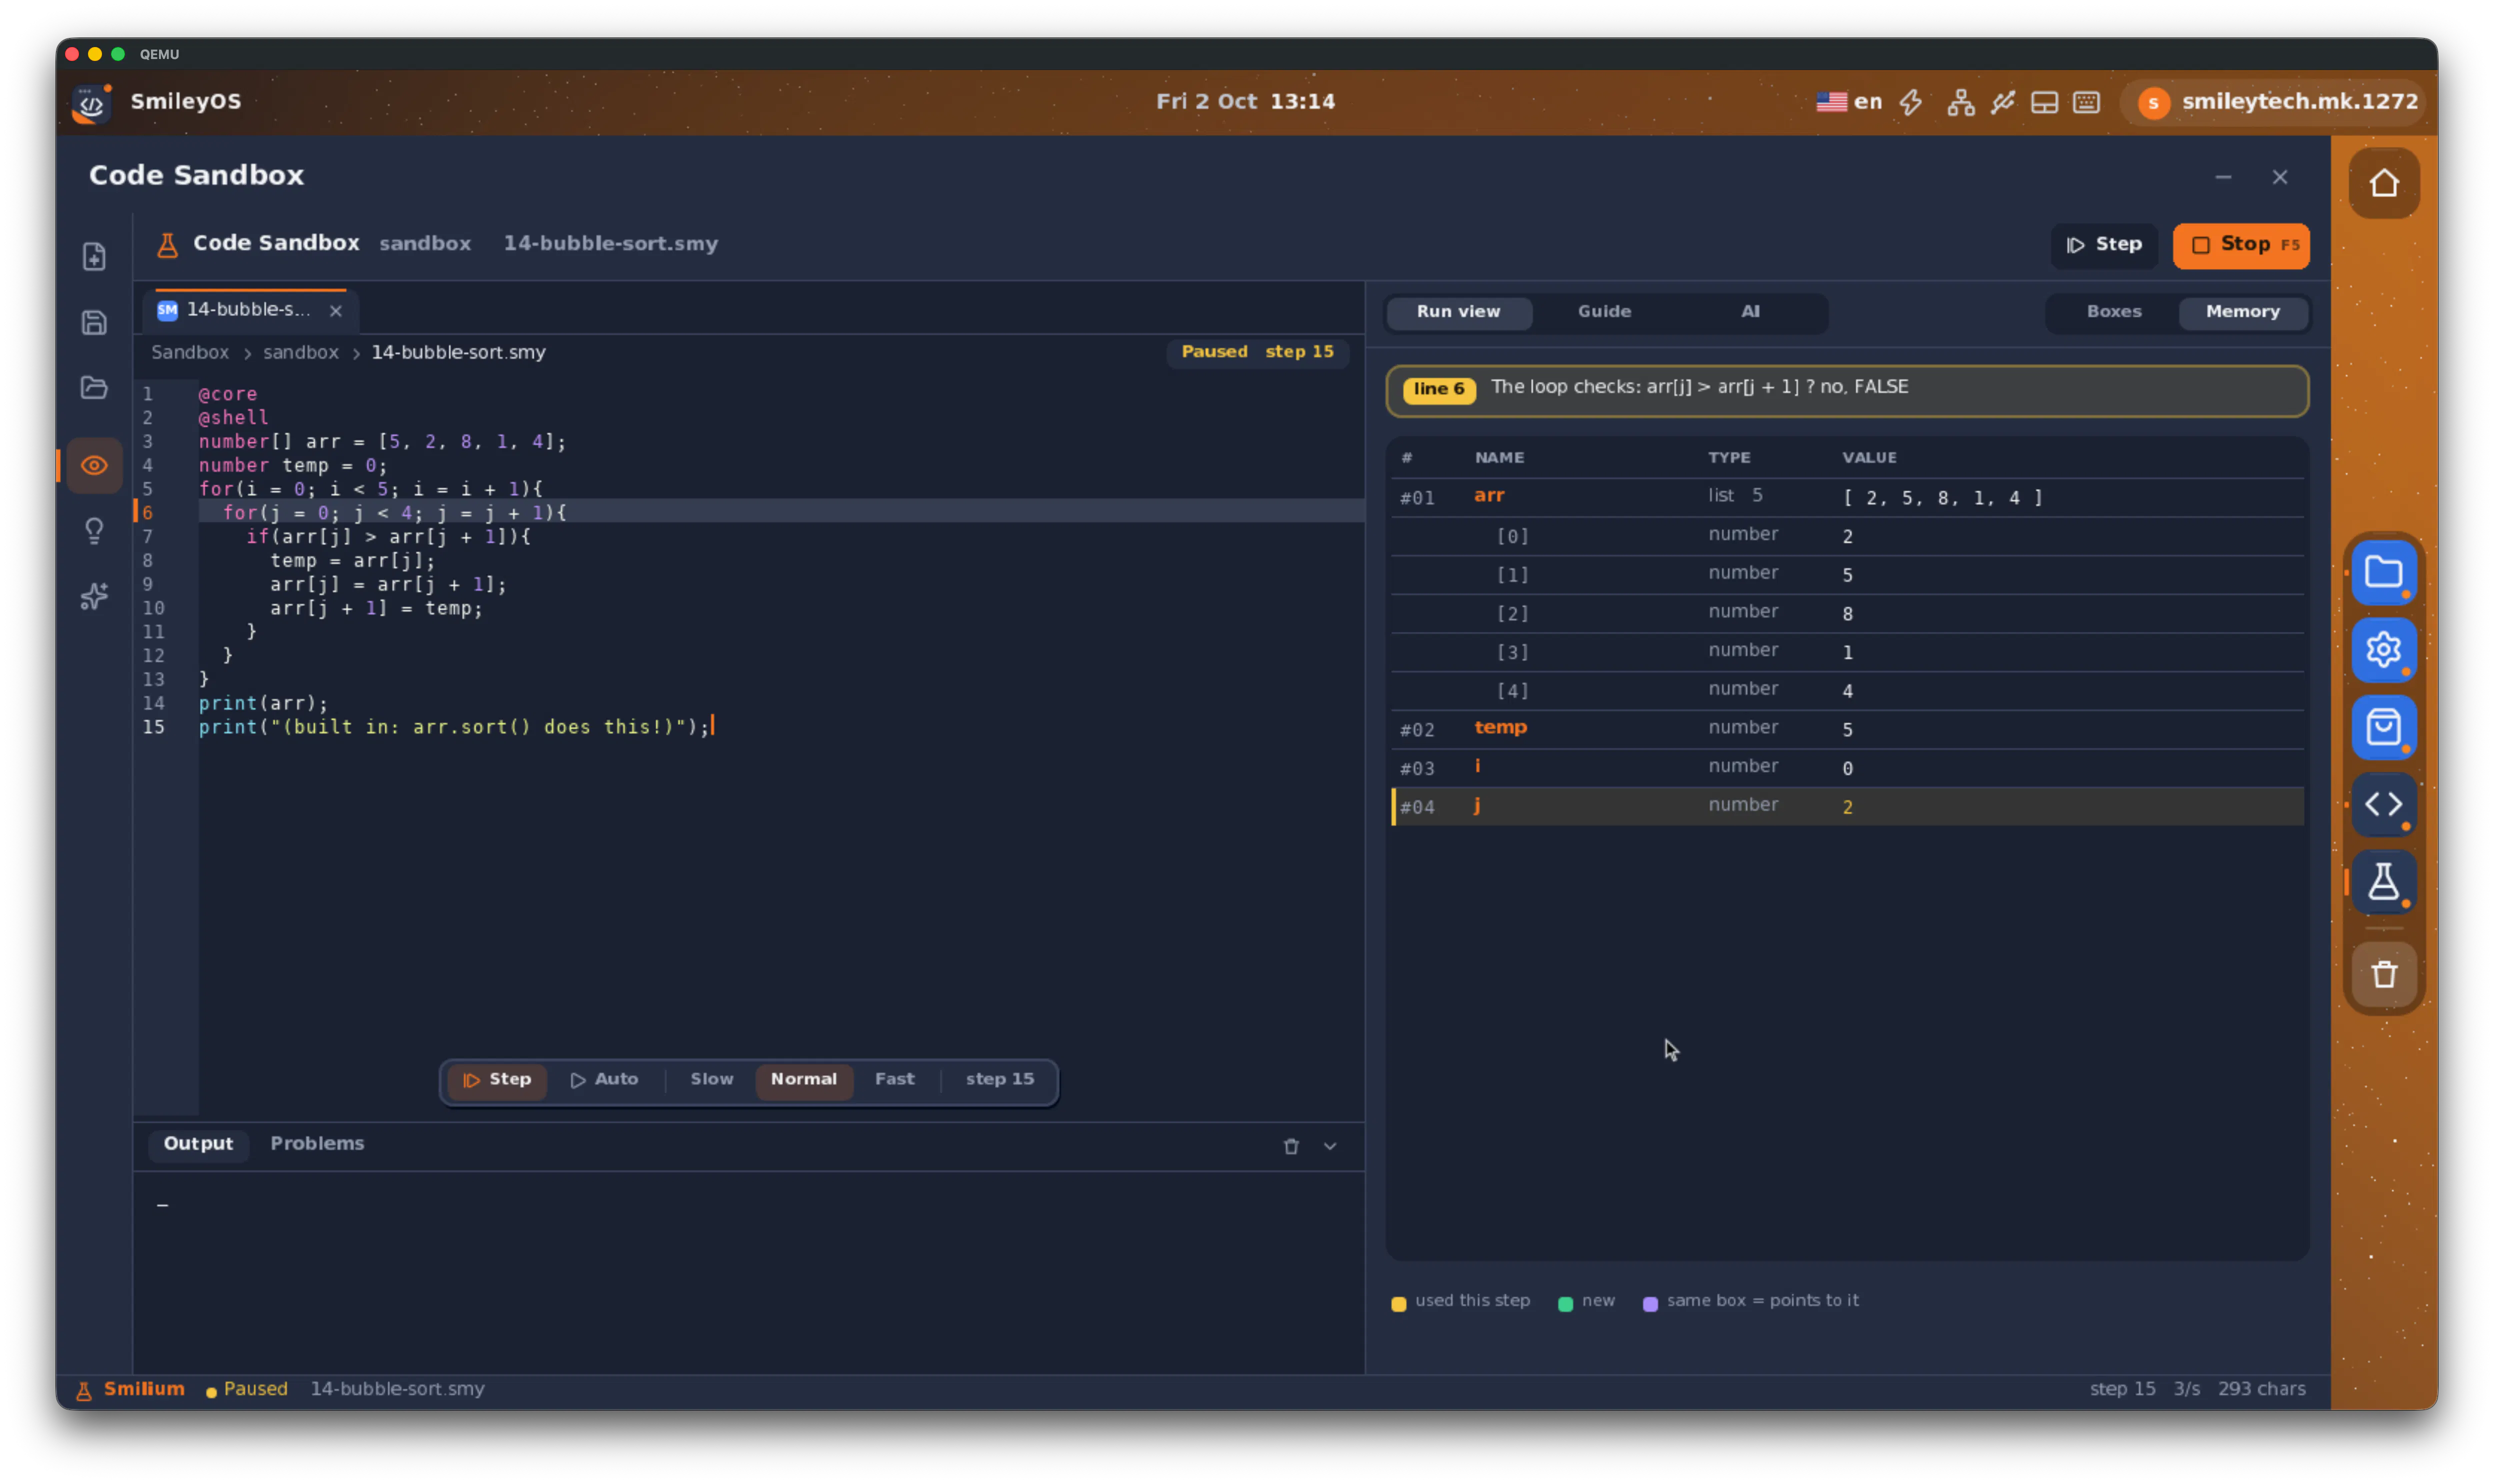Open the lightning power icon in top bar
Screen dimensions: 2494x1484
pos(1911,102)
